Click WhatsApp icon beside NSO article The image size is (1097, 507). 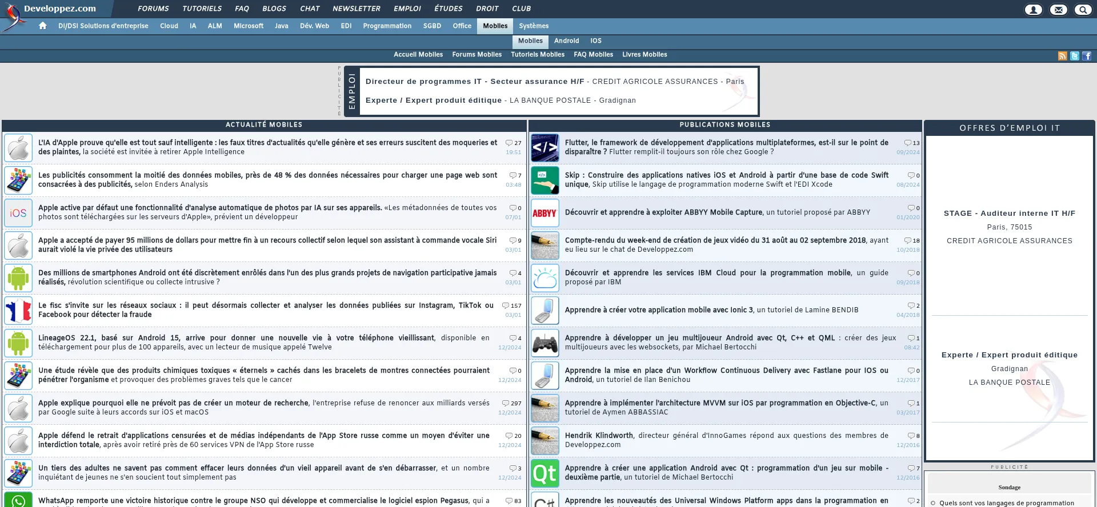pyautogui.click(x=18, y=500)
